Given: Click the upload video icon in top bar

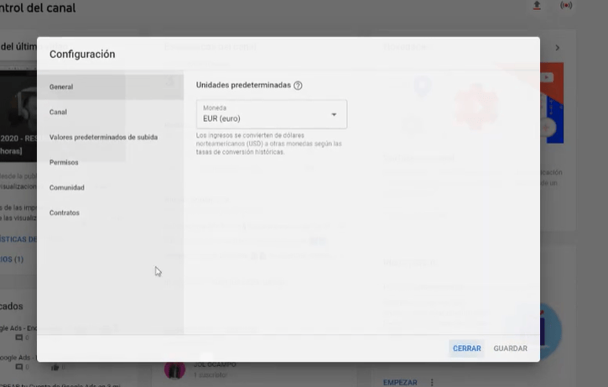Looking at the screenshot, I should point(537,5).
